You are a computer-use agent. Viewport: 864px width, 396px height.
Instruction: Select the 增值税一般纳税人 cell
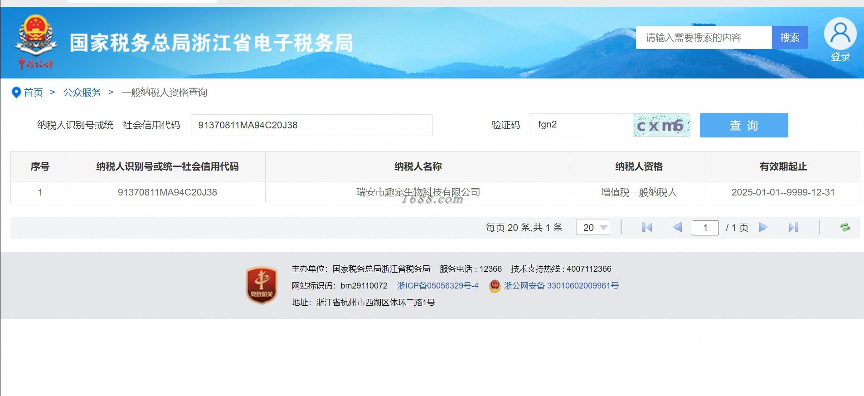639,192
